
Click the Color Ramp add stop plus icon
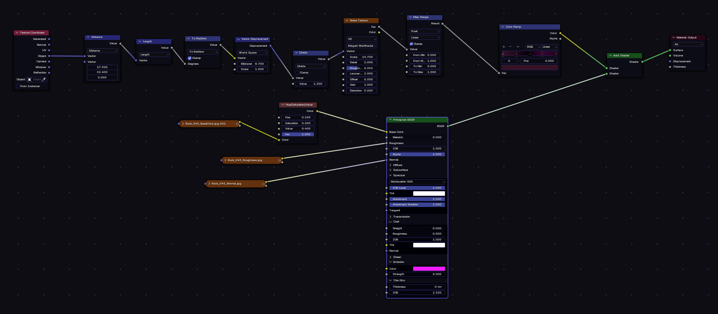(504, 47)
